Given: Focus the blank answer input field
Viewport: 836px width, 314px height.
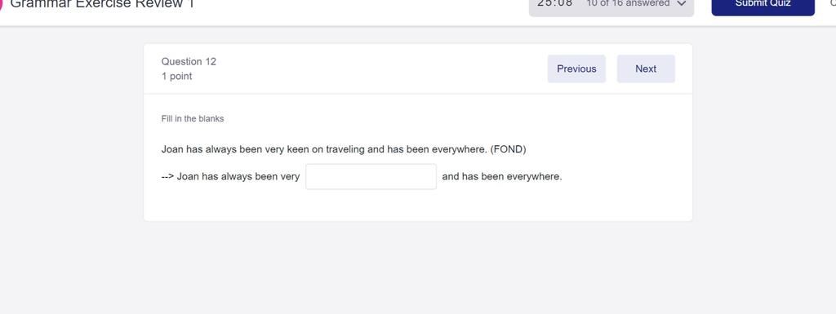Looking at the screenshot, I should point(371,176).
